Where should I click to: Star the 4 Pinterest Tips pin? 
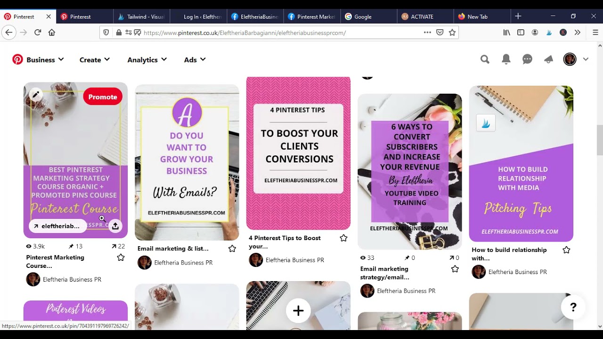pyautogui.click(x=343, y=238)
